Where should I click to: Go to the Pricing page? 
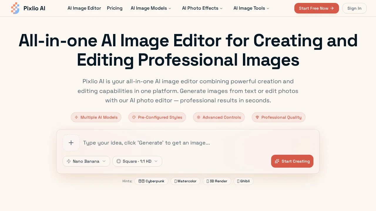pyautogui.click(x=115, y=8)
